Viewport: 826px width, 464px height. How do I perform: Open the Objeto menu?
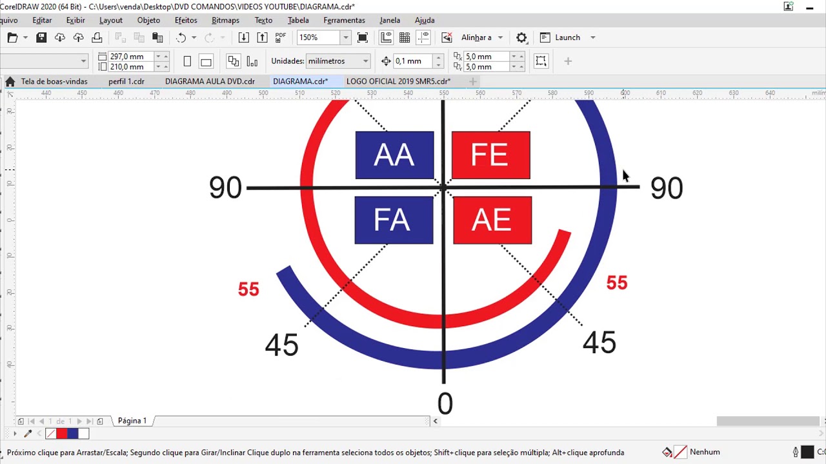pyautogui.click(x=148, y=21)
